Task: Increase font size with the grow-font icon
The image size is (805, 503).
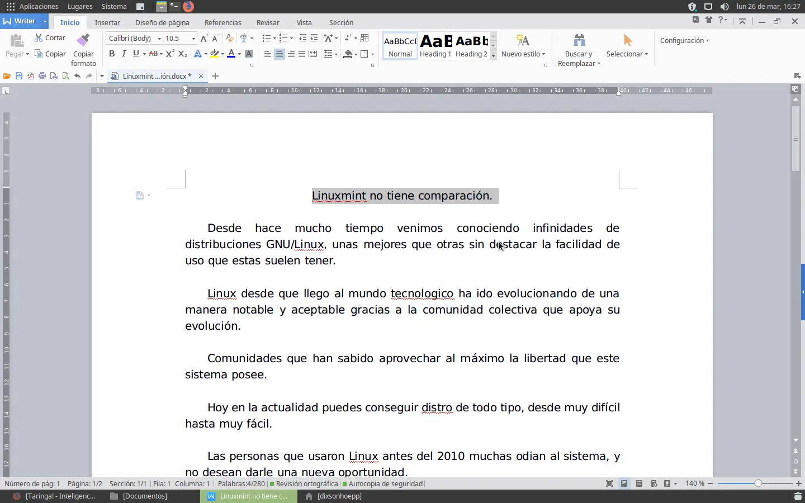Action: [204, 38]
